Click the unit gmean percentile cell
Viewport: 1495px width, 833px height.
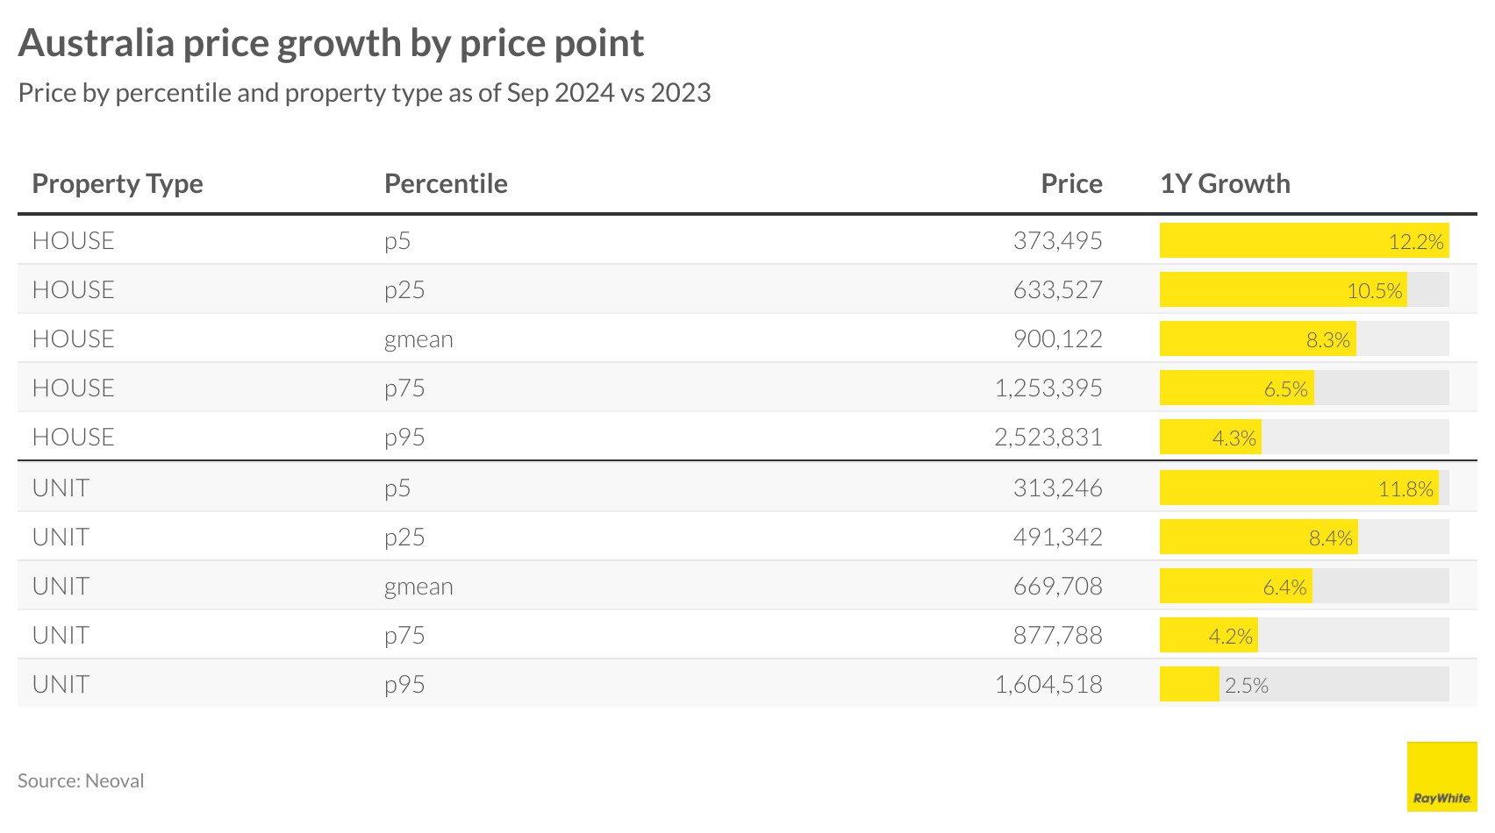coord(418,586)
